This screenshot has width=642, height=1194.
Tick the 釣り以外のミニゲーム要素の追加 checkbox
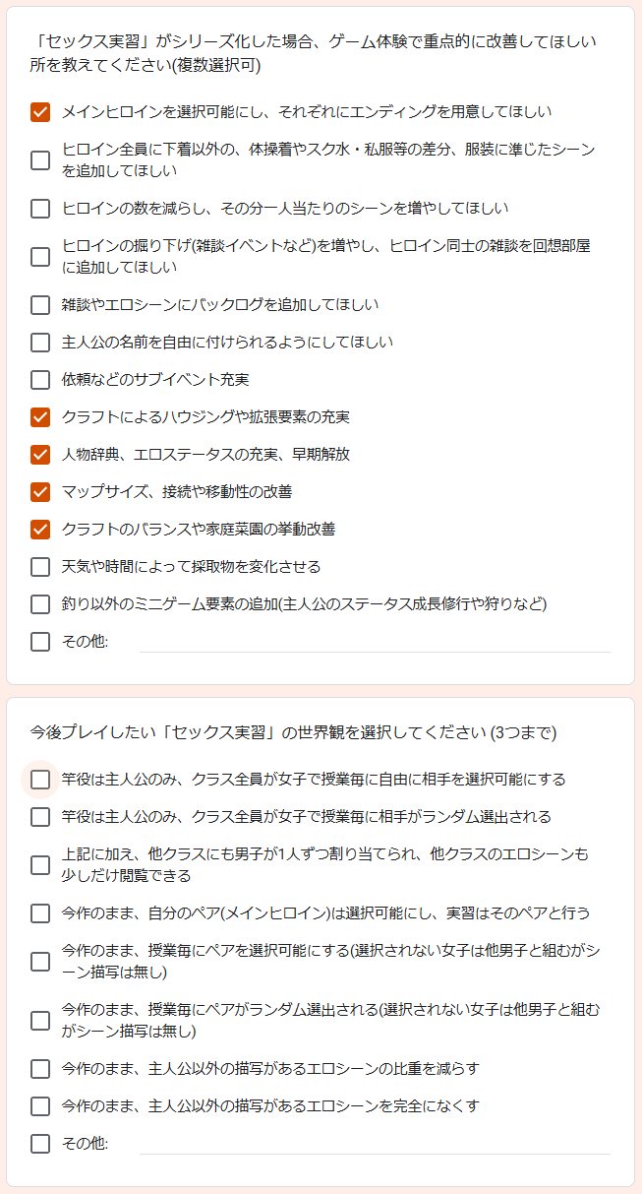coord(40,604)
